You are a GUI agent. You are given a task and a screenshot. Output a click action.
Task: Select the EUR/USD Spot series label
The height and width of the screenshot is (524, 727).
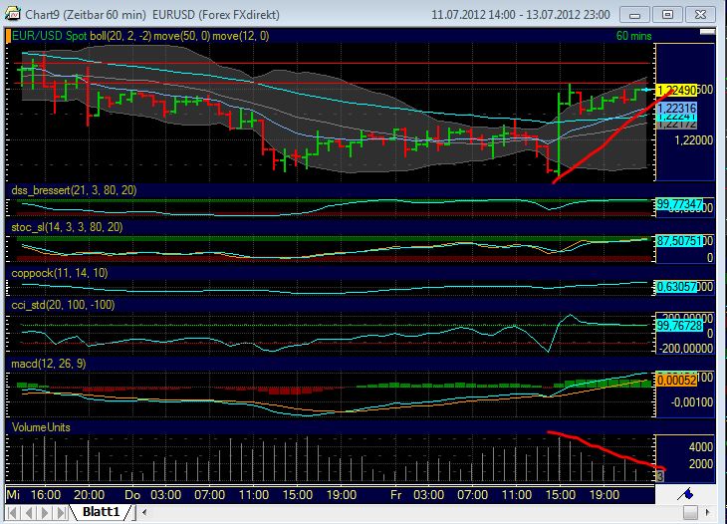(x=50, y=36)
